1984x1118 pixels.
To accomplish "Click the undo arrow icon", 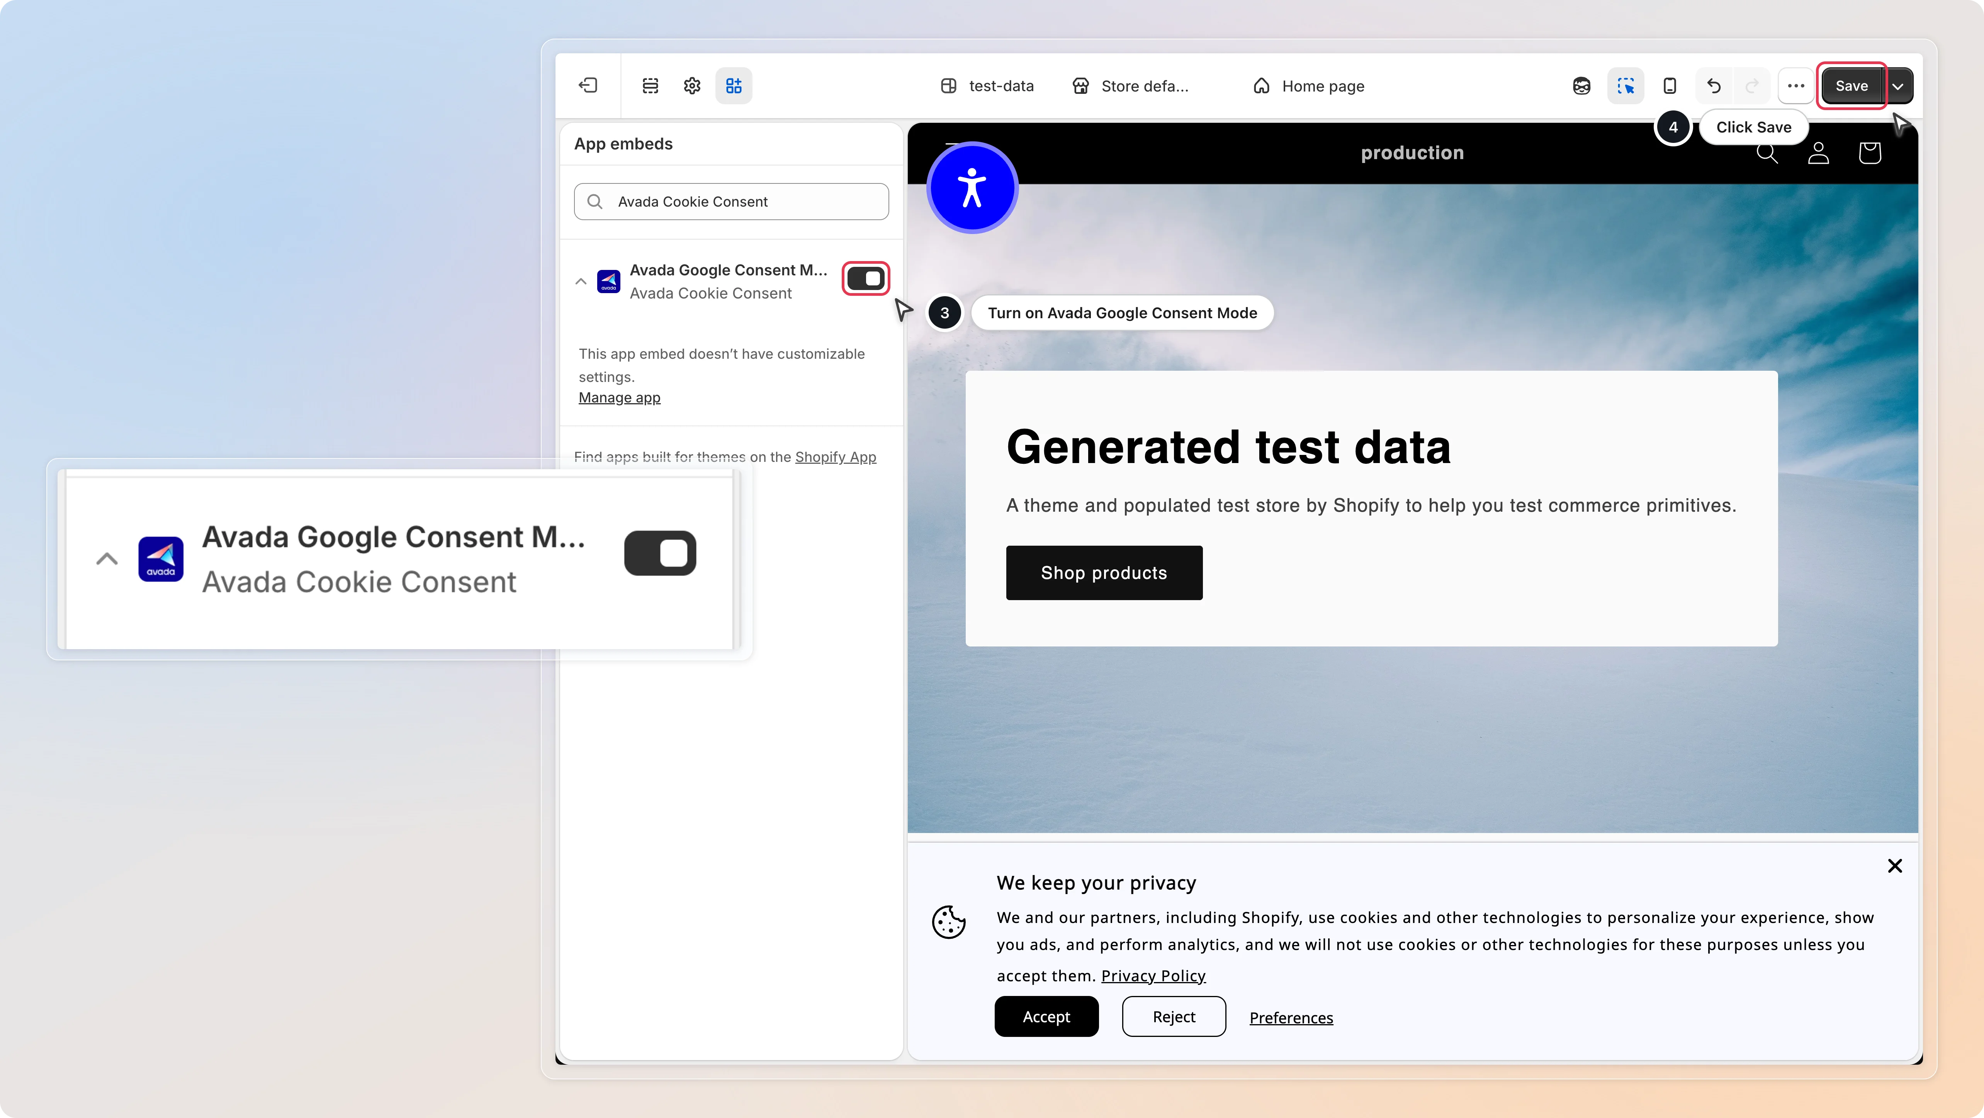I will point(1714,85).
